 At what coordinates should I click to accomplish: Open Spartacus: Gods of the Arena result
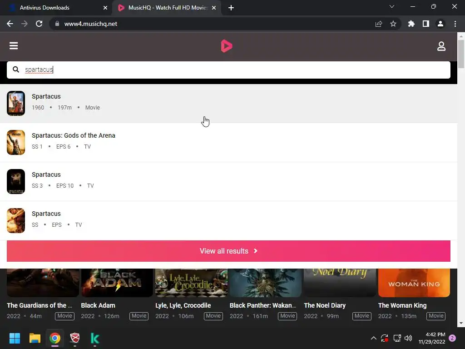(x=228, y=142)
